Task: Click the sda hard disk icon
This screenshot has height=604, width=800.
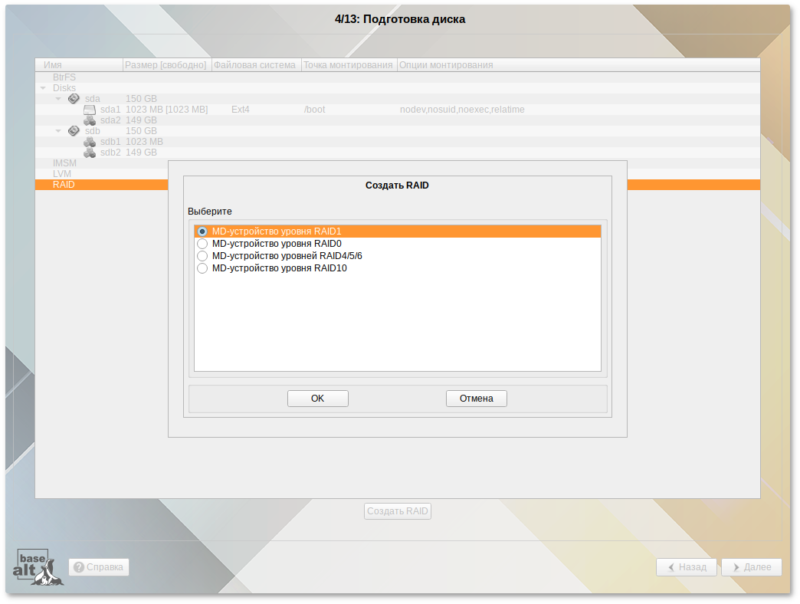Action: pos(74,99)
